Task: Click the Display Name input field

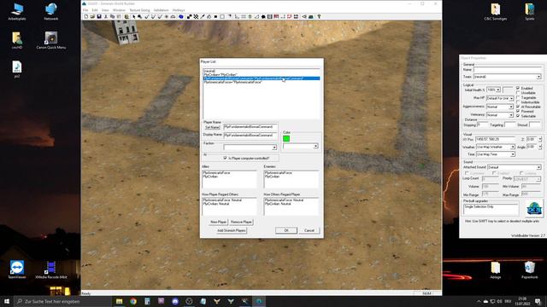Action: pos(250,135)
